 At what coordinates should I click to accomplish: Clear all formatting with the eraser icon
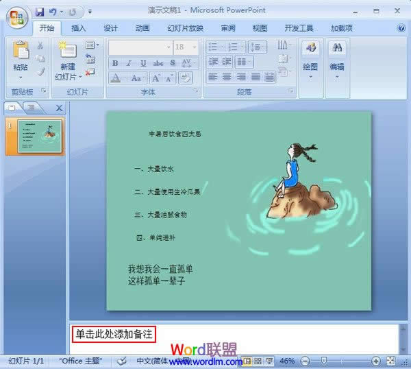point(186,78)
